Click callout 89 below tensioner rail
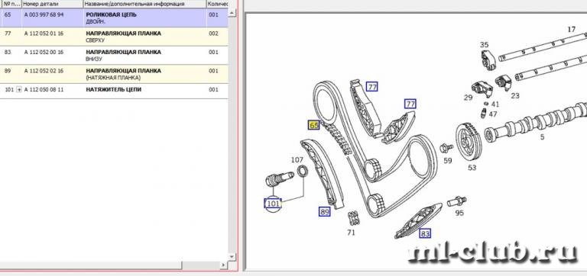The width and height of the screenshot is (587, 276). (325, 212)
